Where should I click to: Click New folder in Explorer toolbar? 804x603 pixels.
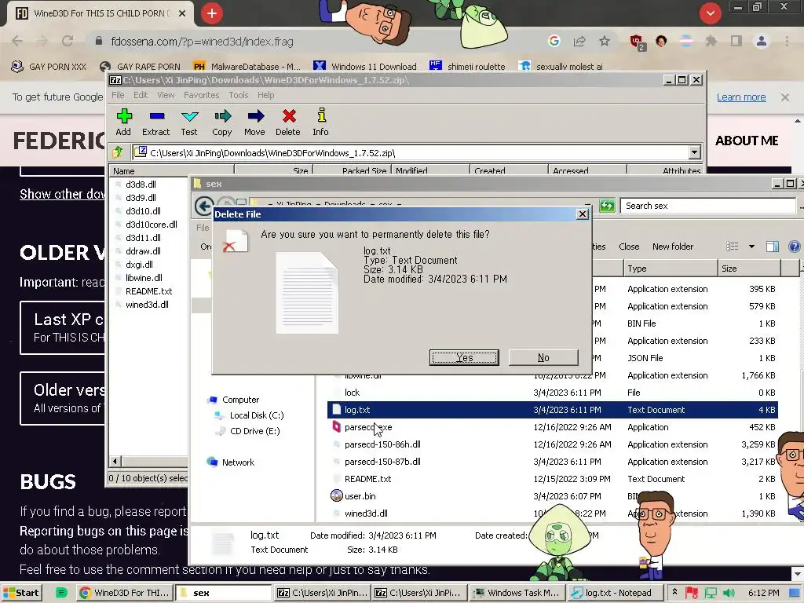(x=673, y=247)
